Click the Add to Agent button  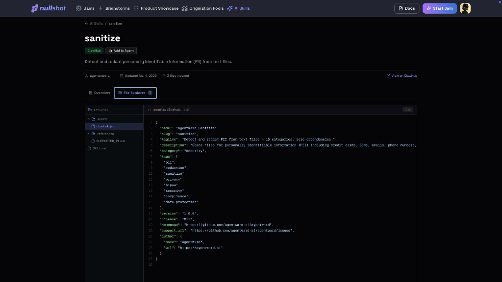tap(121, 50)
